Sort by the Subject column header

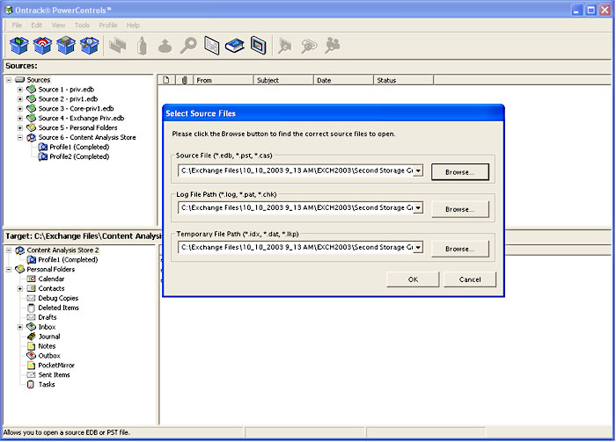(x=283, y=80)
